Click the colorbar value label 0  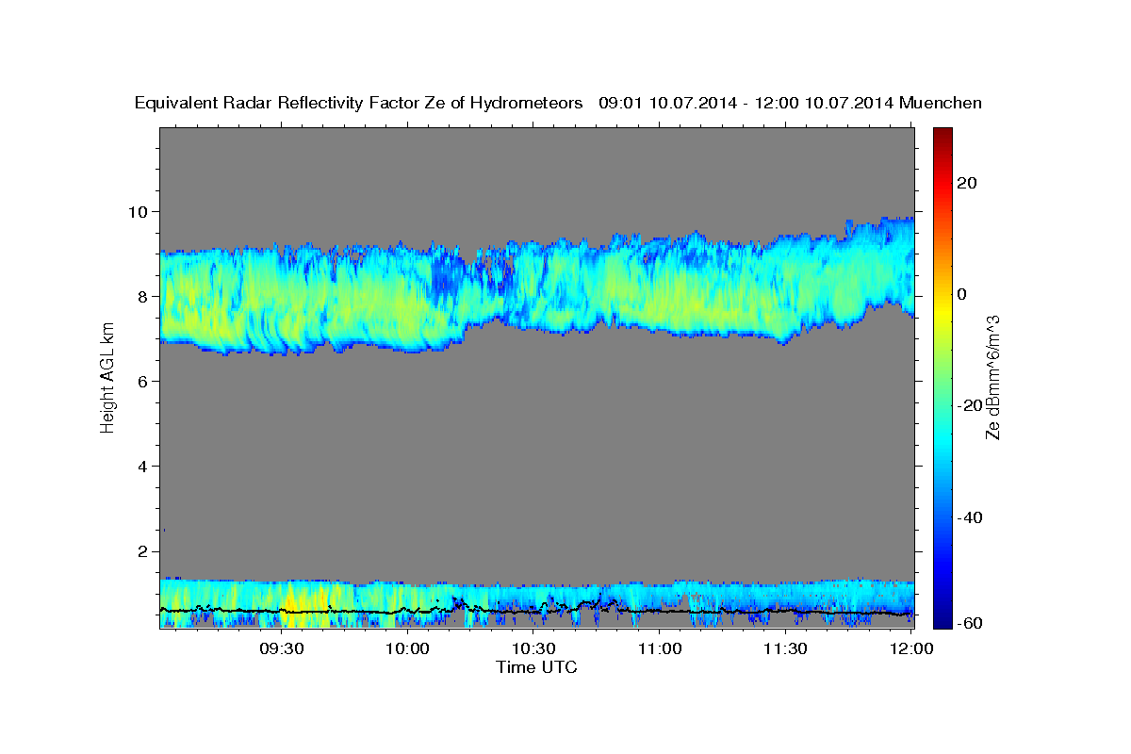[963, 294]
